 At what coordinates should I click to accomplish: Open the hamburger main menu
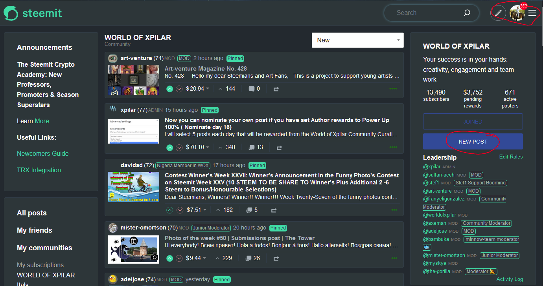pyautogui.click(x=532, y=13)
